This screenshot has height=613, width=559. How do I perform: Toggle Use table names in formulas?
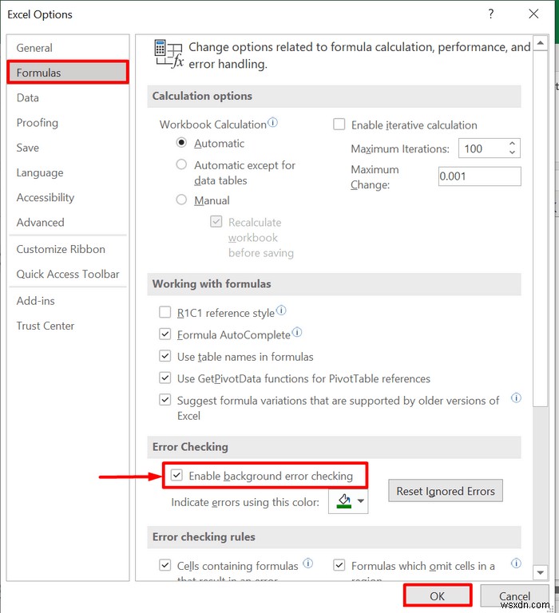coord(165,356)
